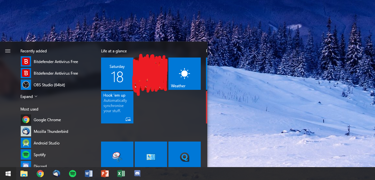Image resolution: width=375 pixels, height=180 pixels.
Task: Launch Excel from the taskbar
Action: pyautogui.click(x=121, y=174)
